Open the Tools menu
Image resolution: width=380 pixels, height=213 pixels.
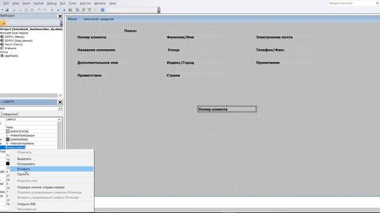[72, 4]
